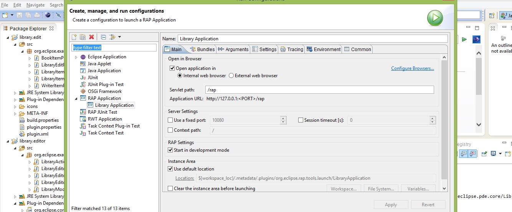Expand the META-INF folder node
Screen dimensions: 512x212
tap(15, 113)
